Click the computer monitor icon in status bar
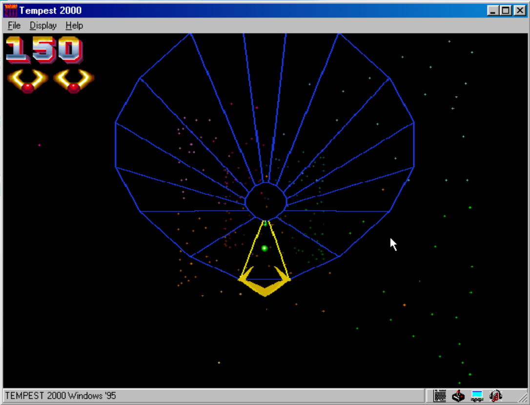 point(477,396)
